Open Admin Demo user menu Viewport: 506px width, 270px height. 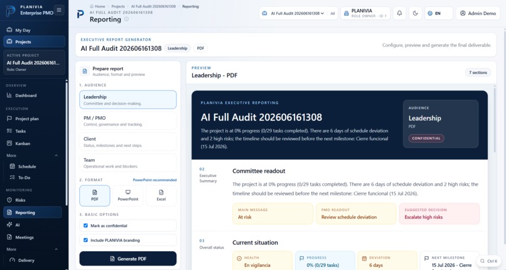pyautogui.click(x=478, y=13)
